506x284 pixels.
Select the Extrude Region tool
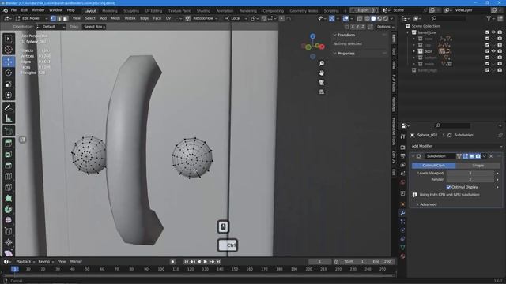(9, 144)
